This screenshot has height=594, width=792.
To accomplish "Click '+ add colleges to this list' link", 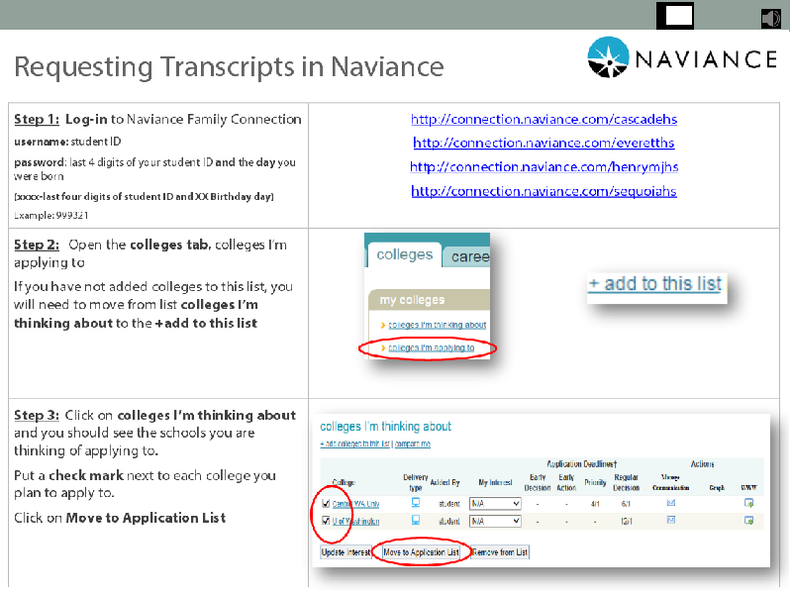I will pos(355,444).
